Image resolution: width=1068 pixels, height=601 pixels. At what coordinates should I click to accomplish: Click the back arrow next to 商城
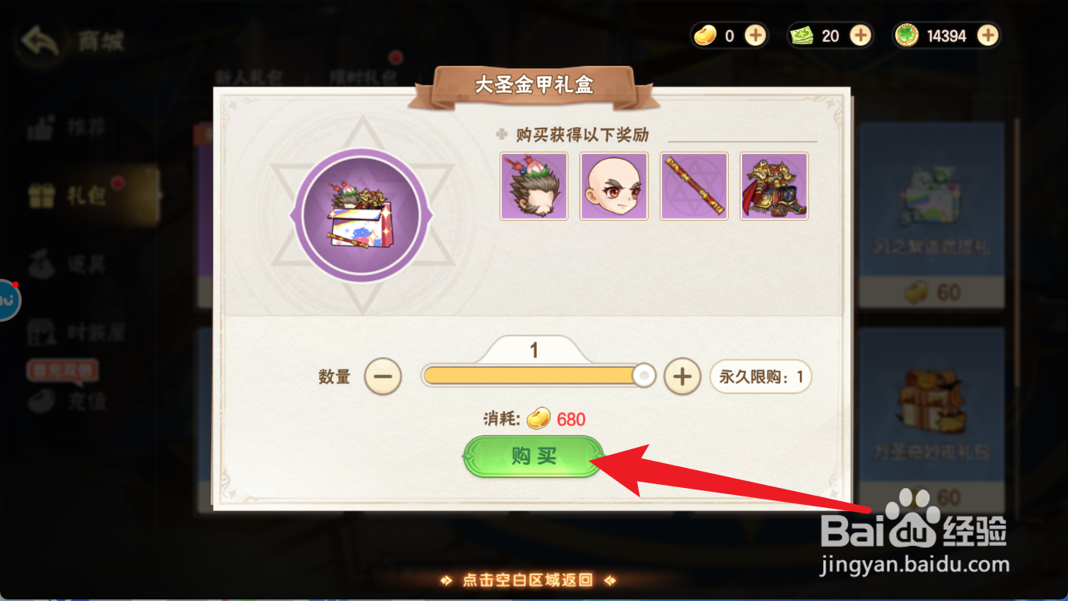(41, 40)
